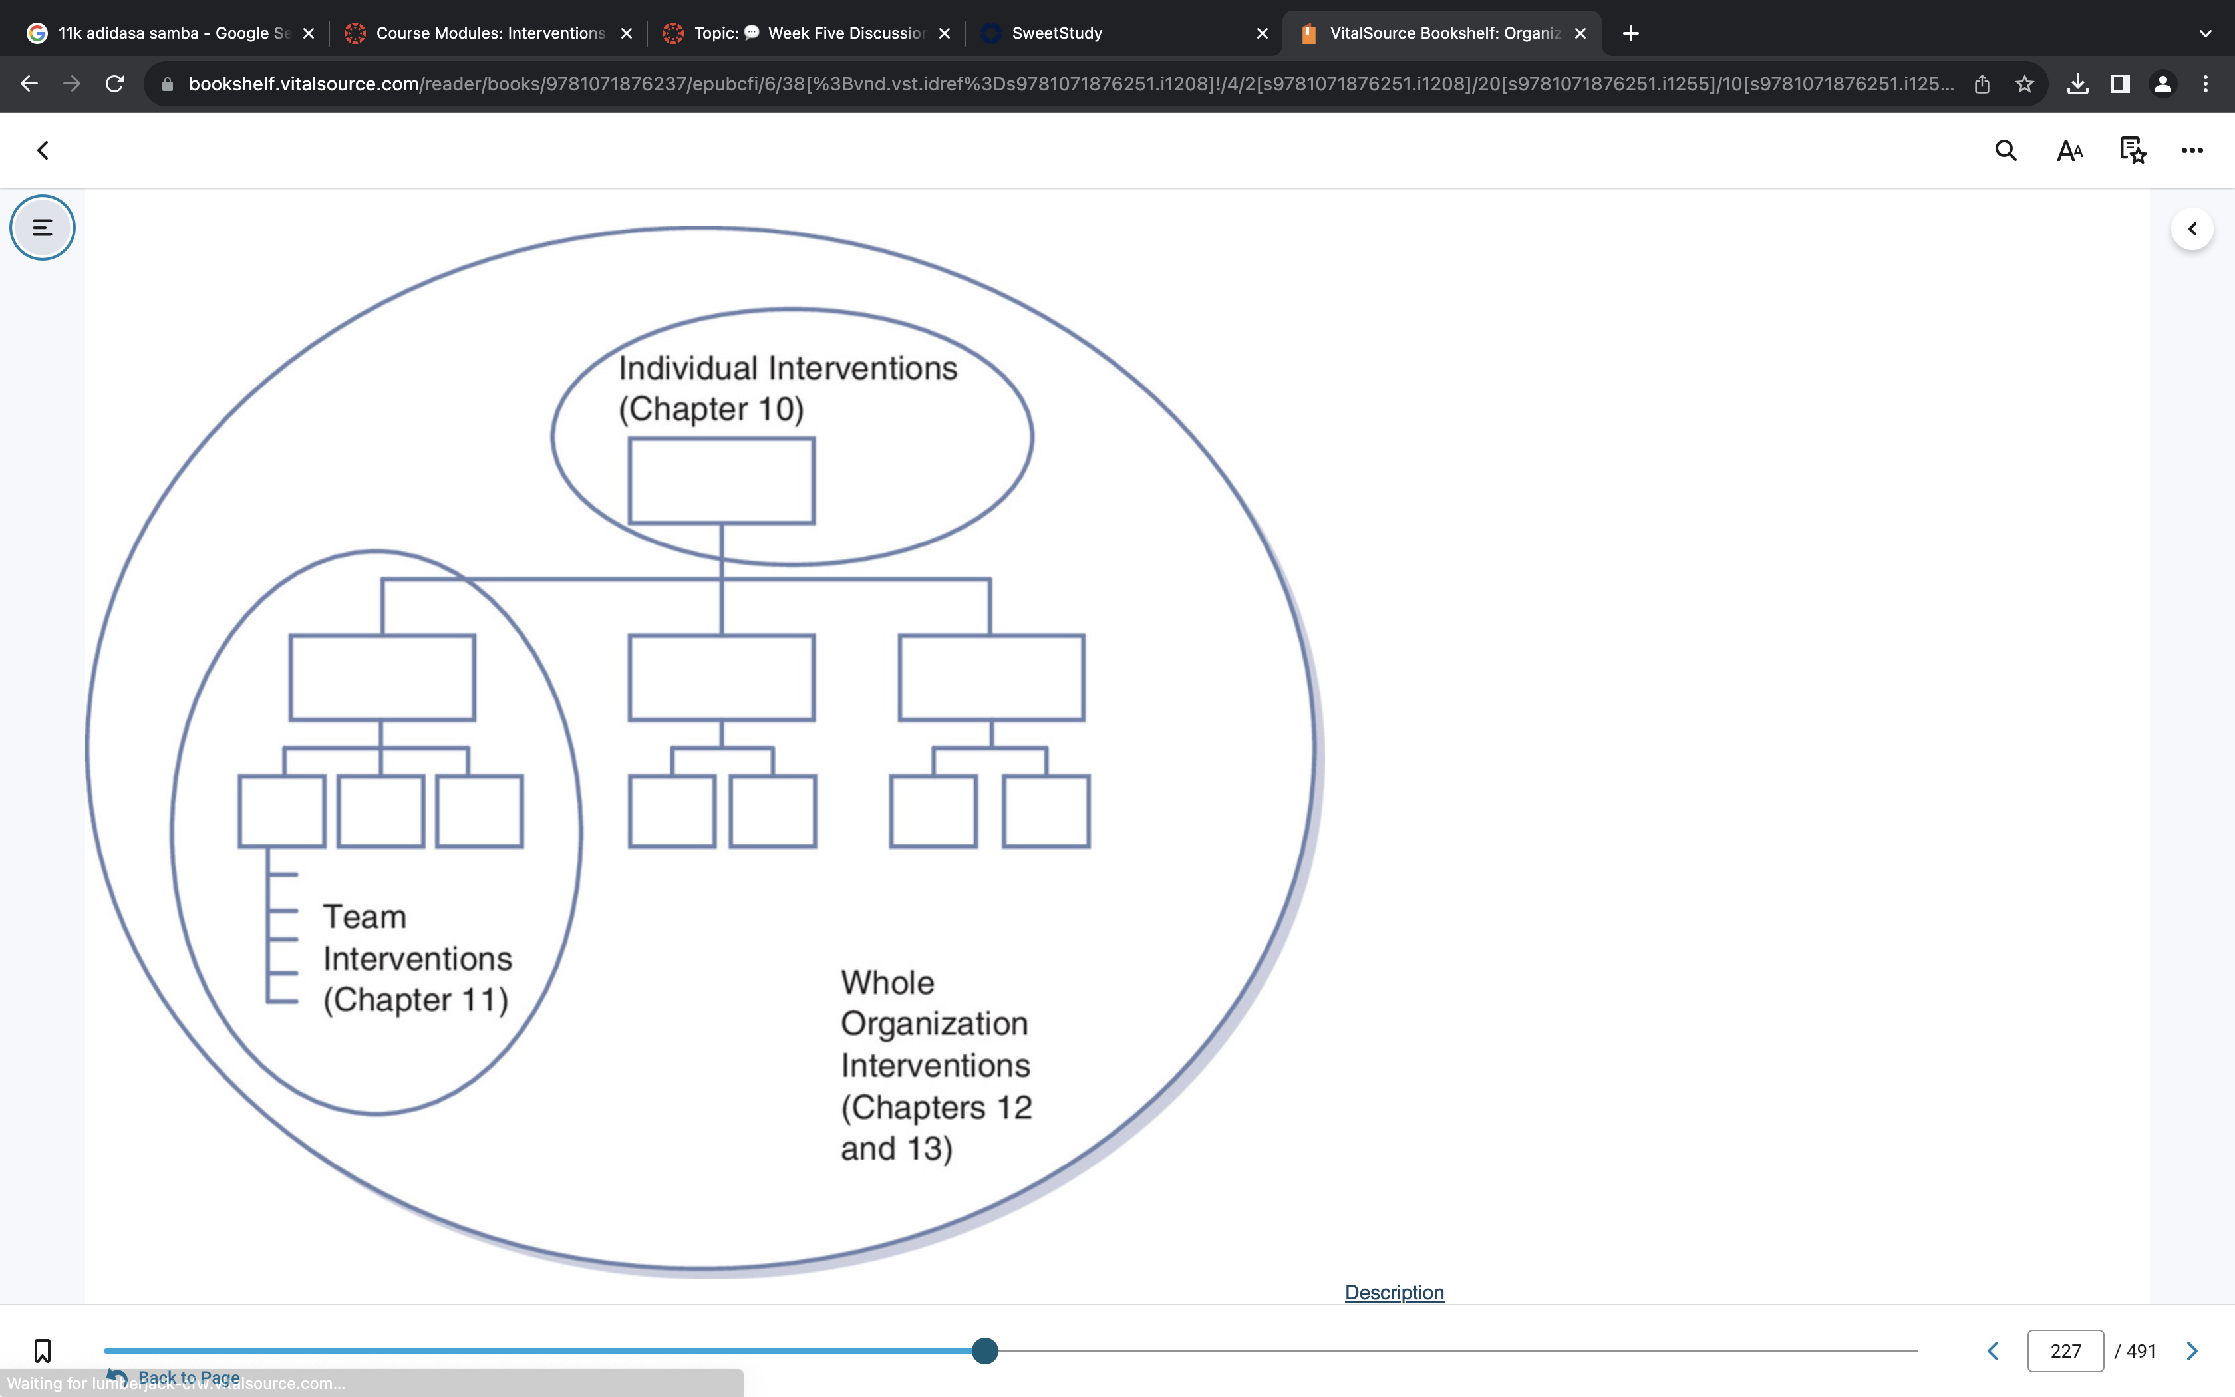The height and width of the screenshot is (1397, 2235).
Task: Click the browser back arrow
Action: [29, 84]
